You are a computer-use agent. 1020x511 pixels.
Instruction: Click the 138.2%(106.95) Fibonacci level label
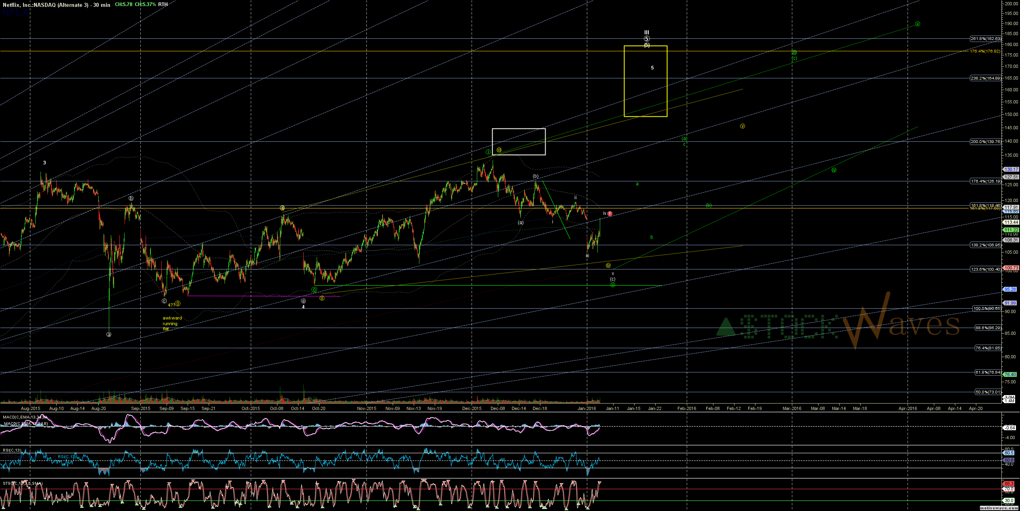[x=985, y=245]
